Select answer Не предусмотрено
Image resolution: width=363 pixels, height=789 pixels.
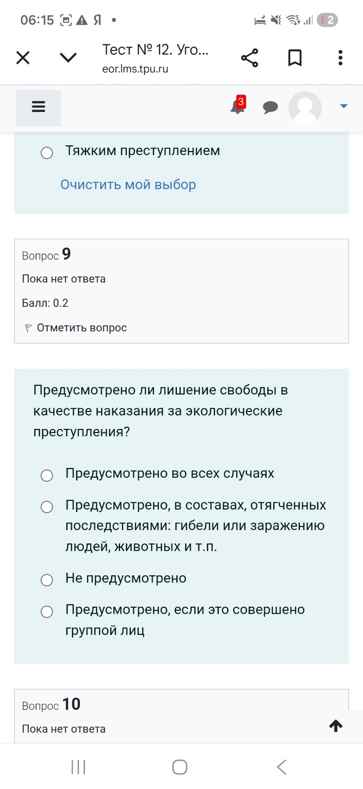point(47,579)
